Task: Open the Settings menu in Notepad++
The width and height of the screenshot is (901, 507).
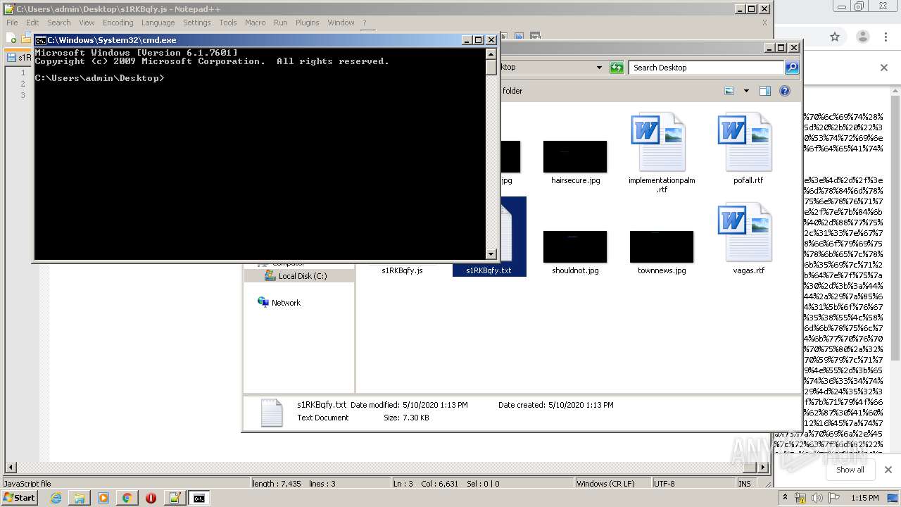Action: (197, 23)
